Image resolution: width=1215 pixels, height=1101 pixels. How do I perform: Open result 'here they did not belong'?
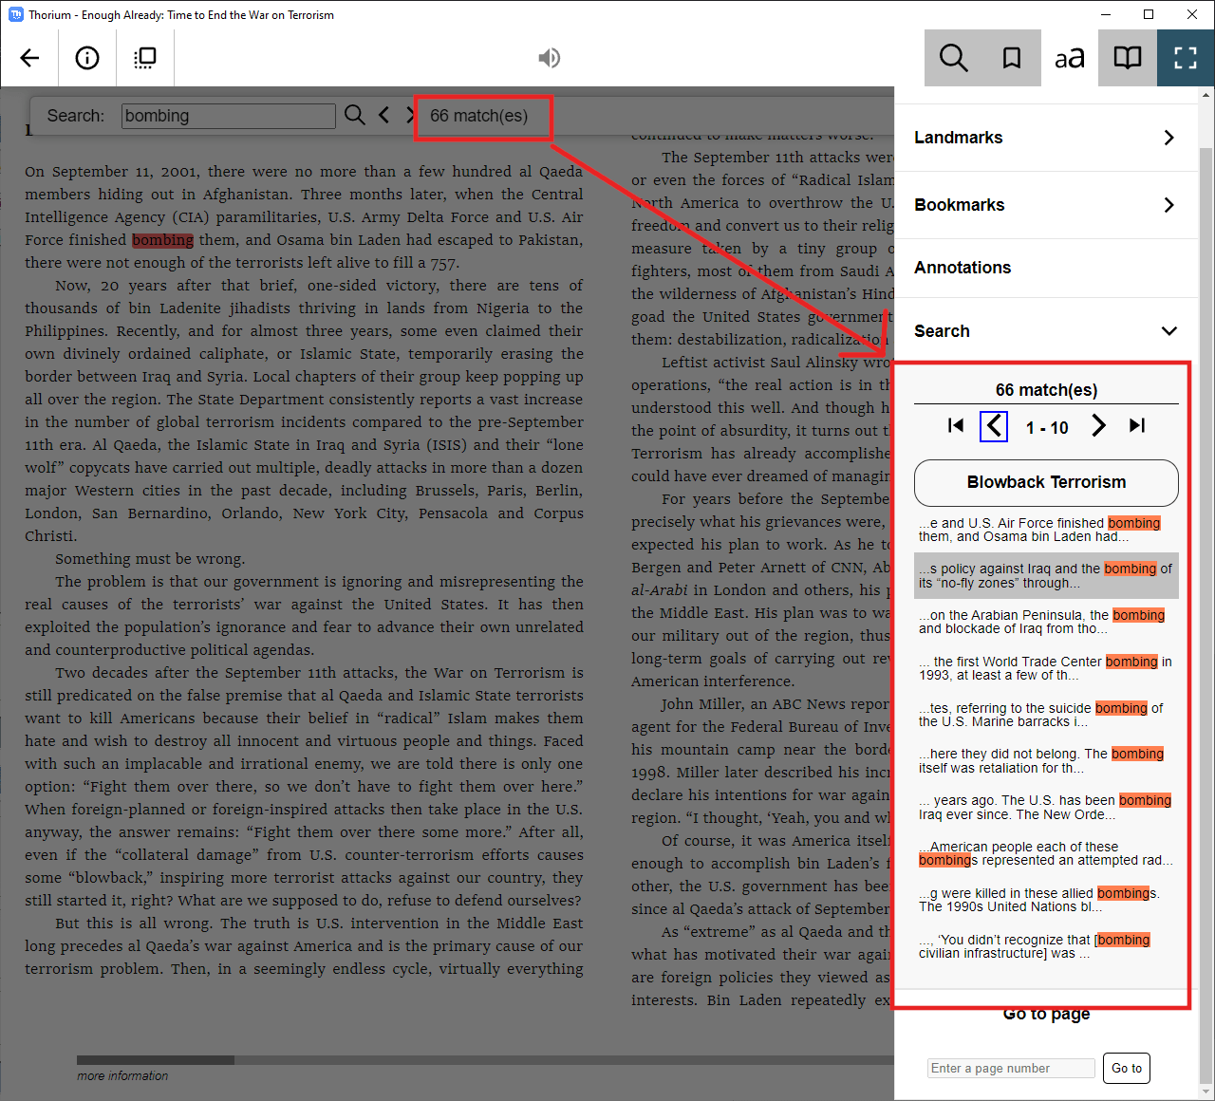(x=1046, y=760)
